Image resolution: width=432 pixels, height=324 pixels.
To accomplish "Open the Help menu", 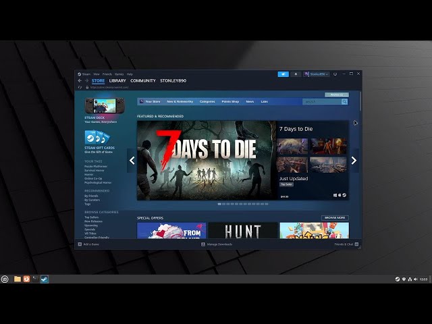I will point(130,74).
